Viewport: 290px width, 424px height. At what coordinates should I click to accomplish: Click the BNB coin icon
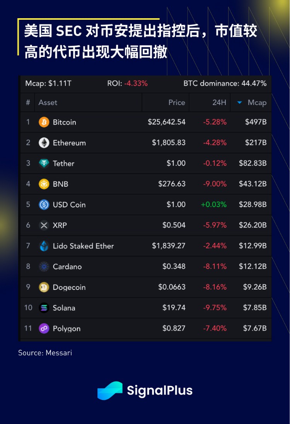[44, 184]
